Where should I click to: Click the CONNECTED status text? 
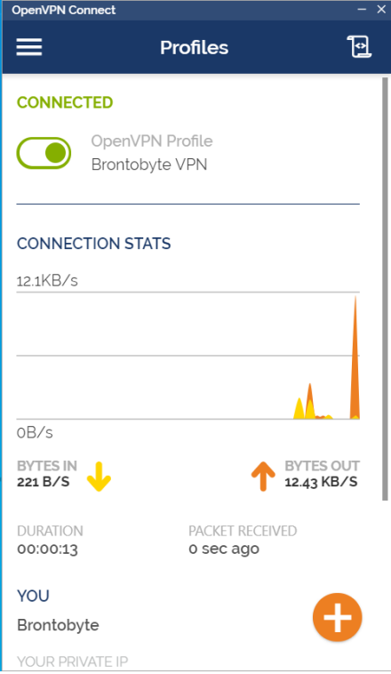click(65, 103)
